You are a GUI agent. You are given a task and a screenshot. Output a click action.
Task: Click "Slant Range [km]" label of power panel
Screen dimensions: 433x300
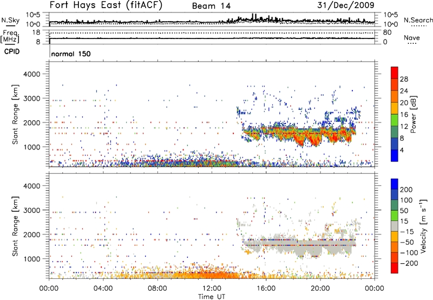pos(15,114)
